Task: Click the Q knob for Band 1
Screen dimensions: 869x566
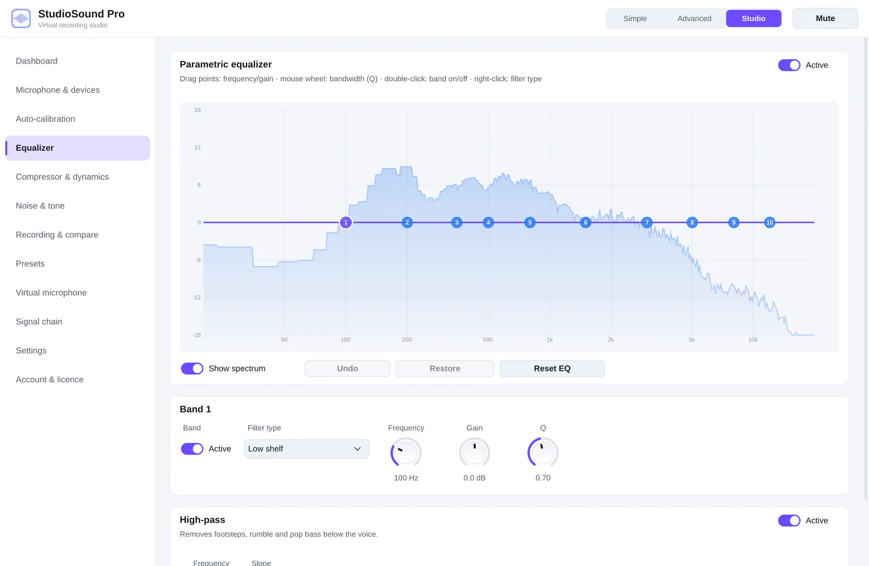Action: tap(543, 453)
